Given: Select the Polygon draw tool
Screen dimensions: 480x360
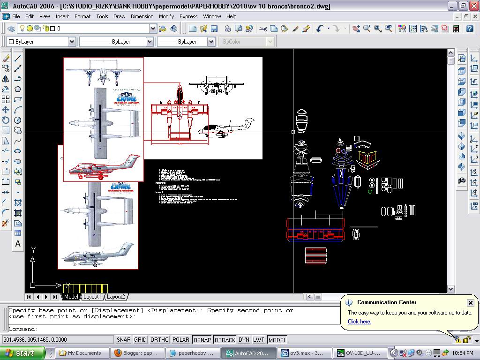Looking at the screenshot, I should click(18, 89).
